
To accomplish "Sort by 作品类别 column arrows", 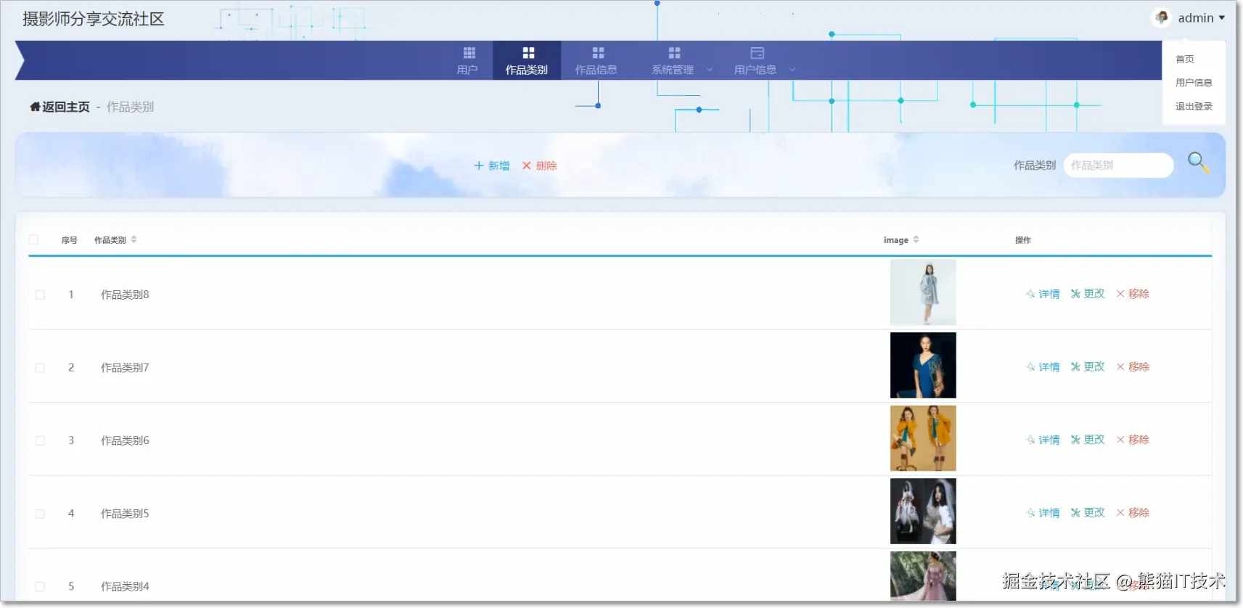I will click(x=134, y=239).
